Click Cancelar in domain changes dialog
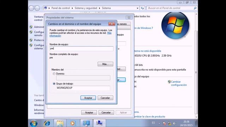Screen dimensions: 226x127 tap(105, 98)
